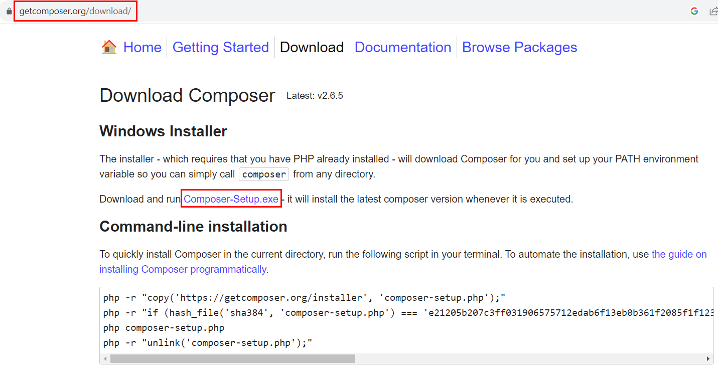Open the Getting Started page
Screen dimensions: 718x373
coord(220,47)
